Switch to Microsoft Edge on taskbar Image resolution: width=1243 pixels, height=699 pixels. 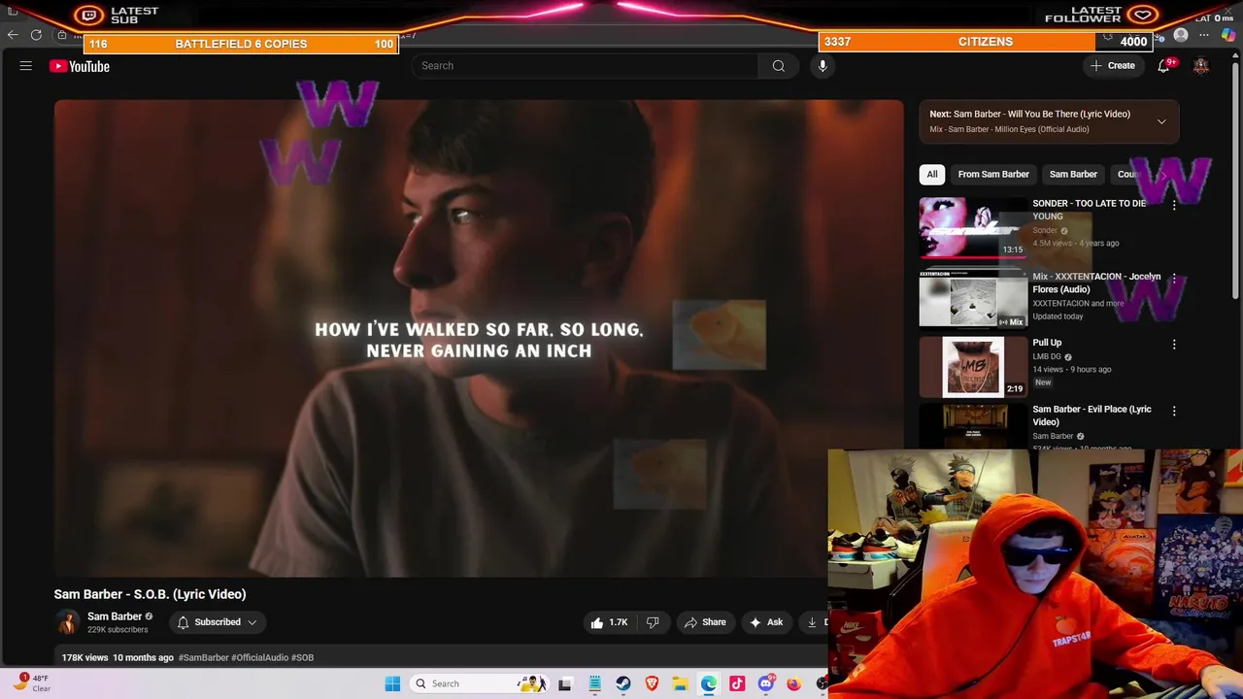(x=709, y=683)
